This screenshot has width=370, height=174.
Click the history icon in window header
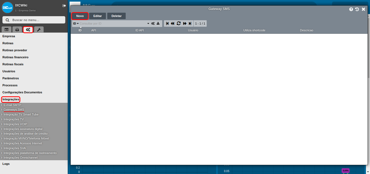357,9
